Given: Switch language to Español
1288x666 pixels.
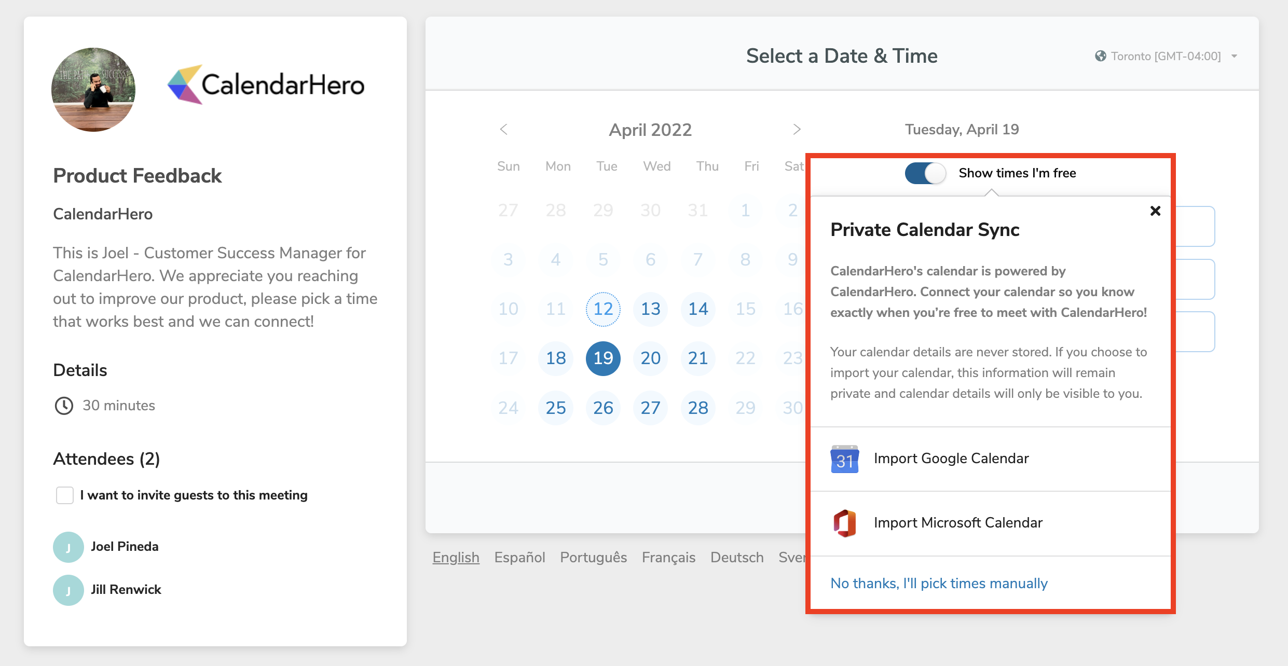Looking at the screenshot, I should [x=519, y=558].
